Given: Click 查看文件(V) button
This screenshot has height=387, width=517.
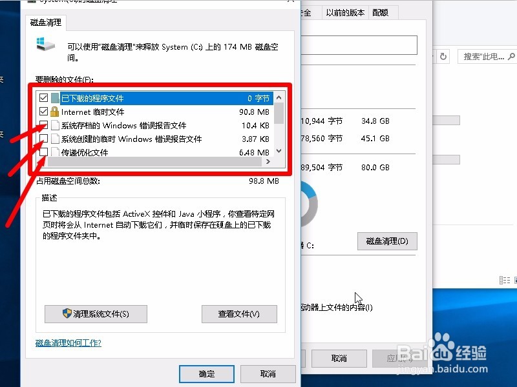Looking at the screenshot, I should coord(239,314).
